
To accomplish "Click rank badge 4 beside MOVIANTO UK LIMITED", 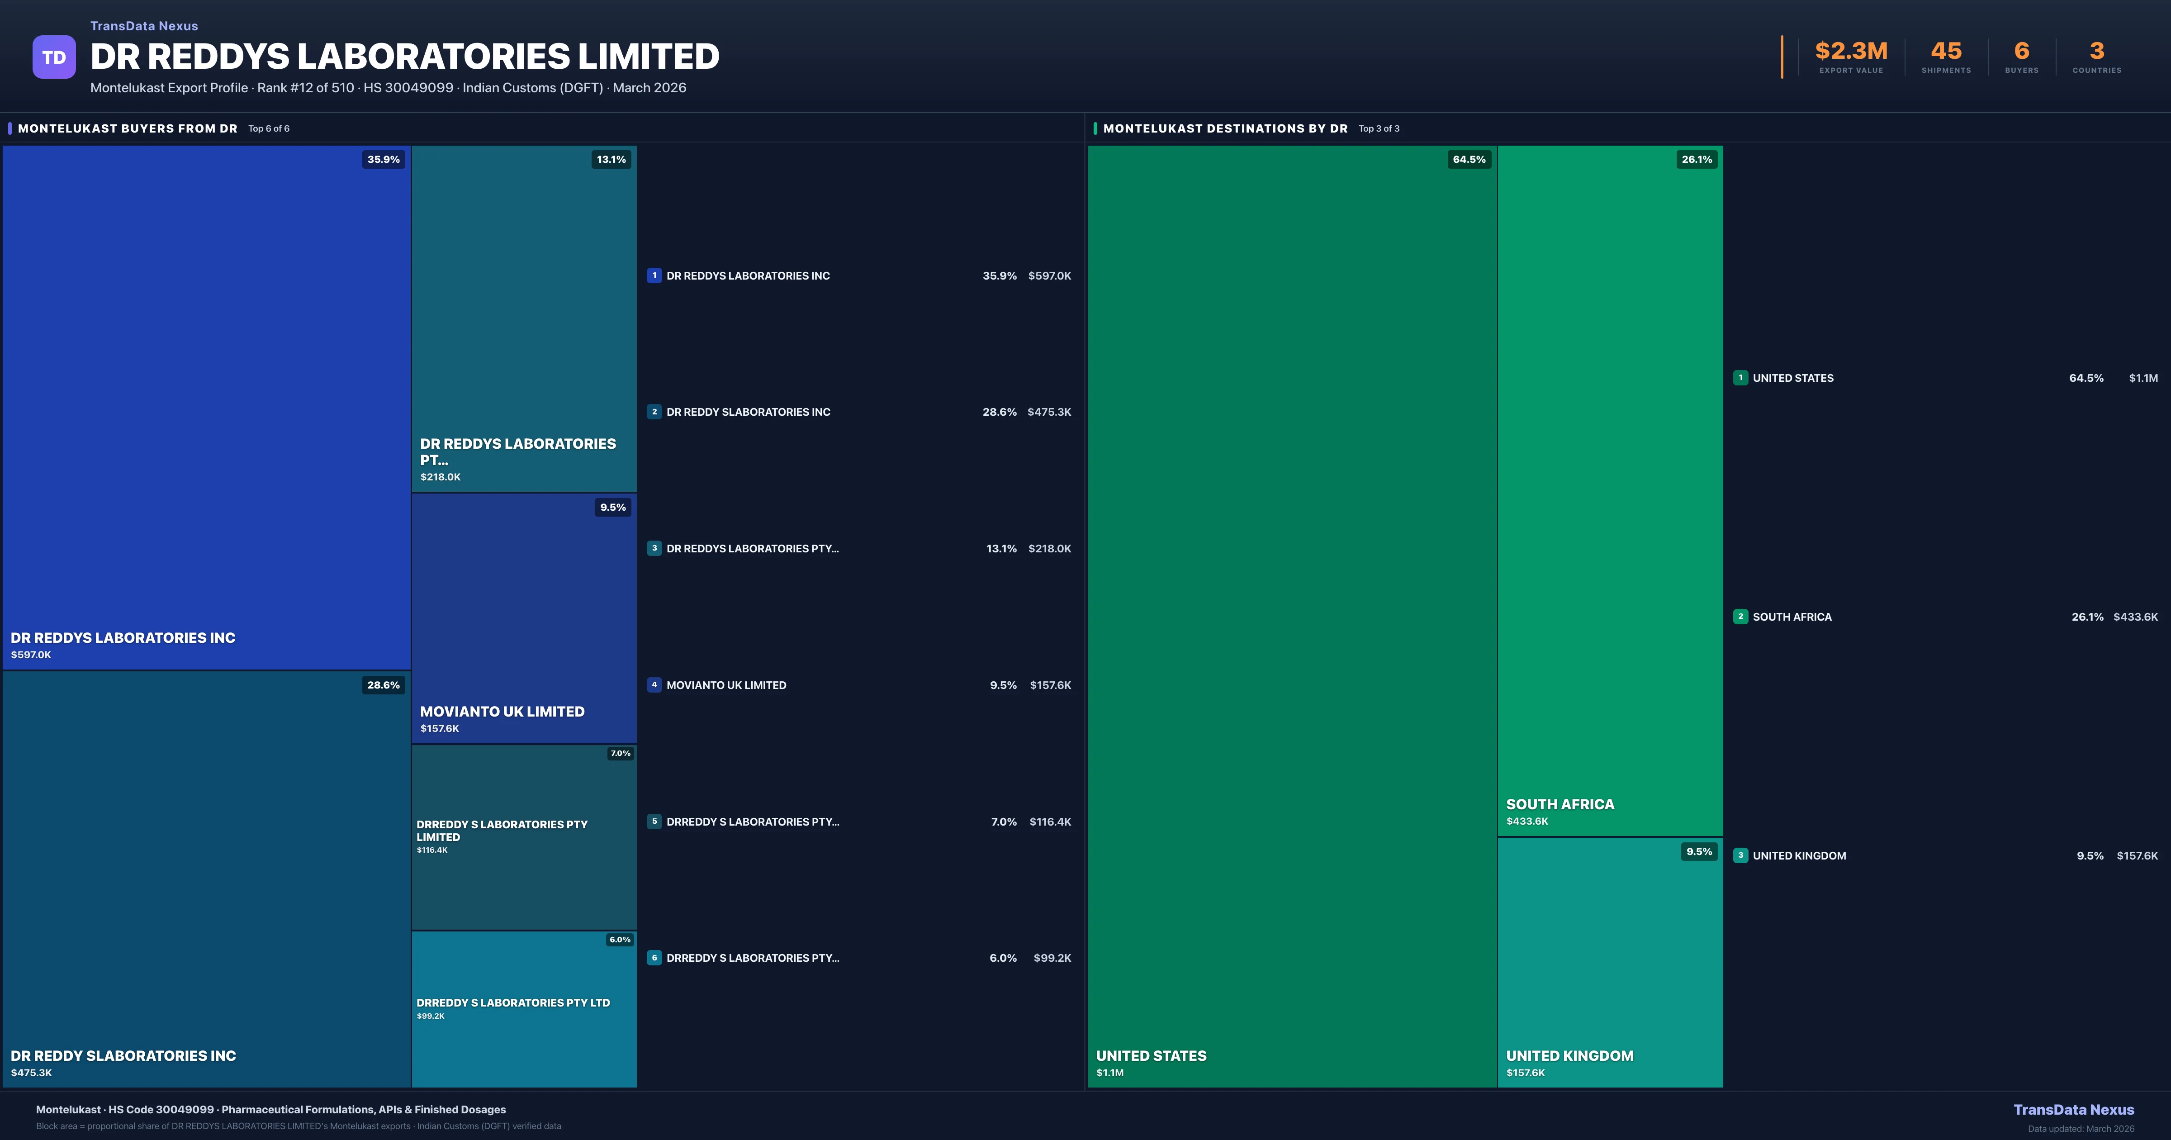I will [x=654, y=684].
